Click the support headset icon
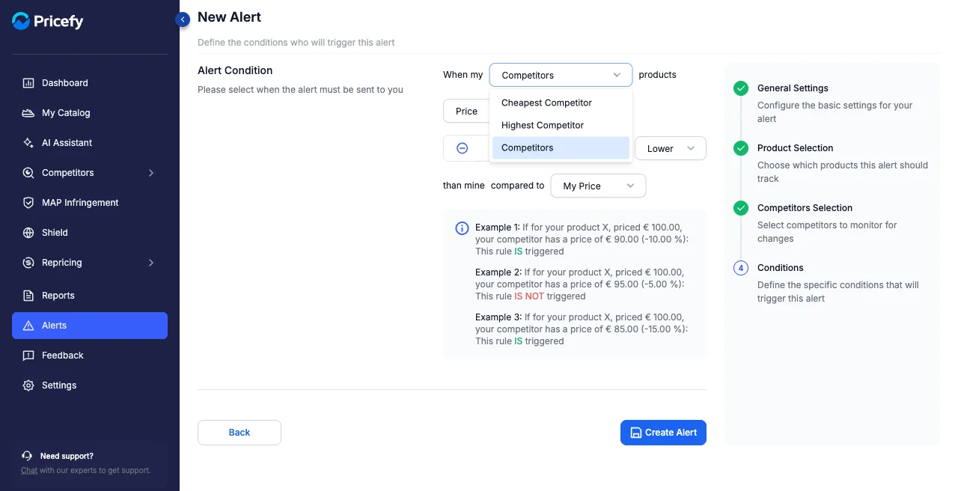 27,456
